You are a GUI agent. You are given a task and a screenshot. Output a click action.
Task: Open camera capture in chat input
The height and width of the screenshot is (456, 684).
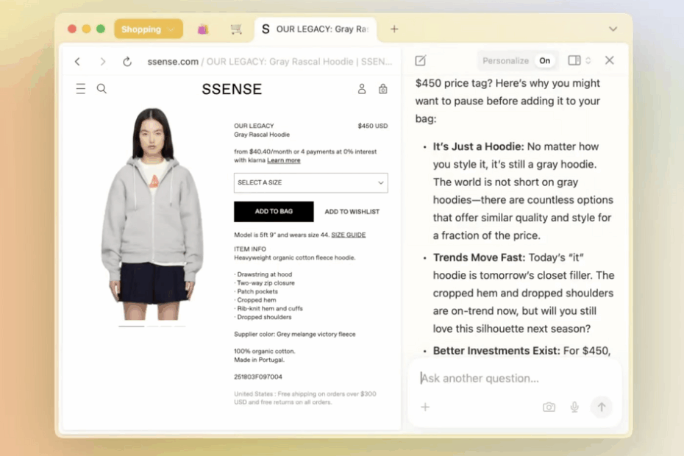(549, 407)
